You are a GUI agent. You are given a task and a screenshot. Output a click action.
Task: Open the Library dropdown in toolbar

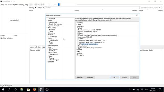point(33,8)
